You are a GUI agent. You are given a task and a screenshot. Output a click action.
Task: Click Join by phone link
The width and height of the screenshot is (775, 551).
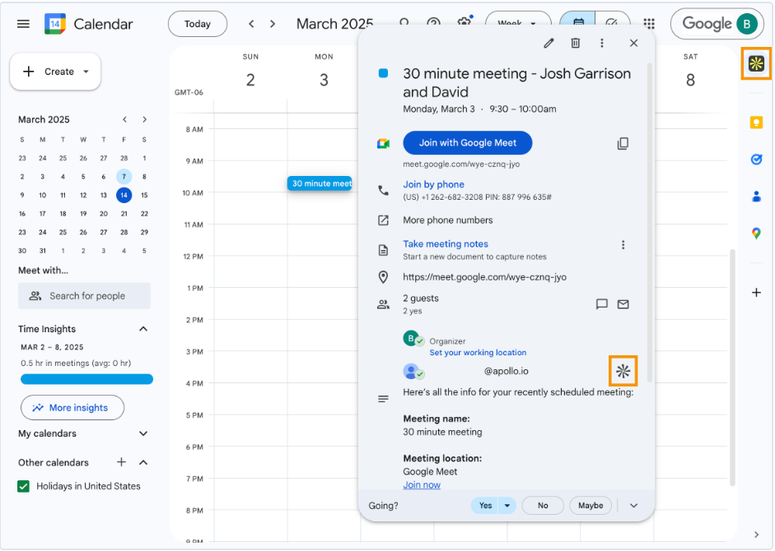433,184
